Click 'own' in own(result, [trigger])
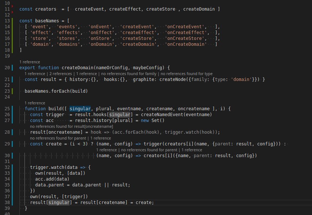The width and height of the screenshot is (312, 215). click(34, 197)
